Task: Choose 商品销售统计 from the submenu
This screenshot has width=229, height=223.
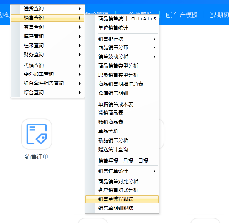Action: click(122, 19)
